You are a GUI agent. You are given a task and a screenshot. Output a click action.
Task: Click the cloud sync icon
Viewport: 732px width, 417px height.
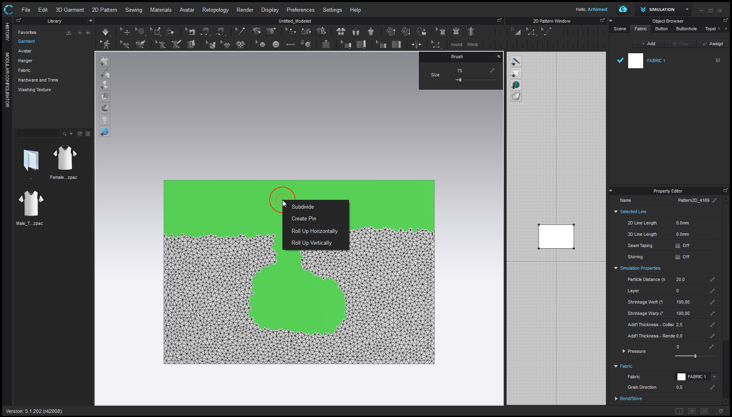pyautogui.click(x=623, y=9)
